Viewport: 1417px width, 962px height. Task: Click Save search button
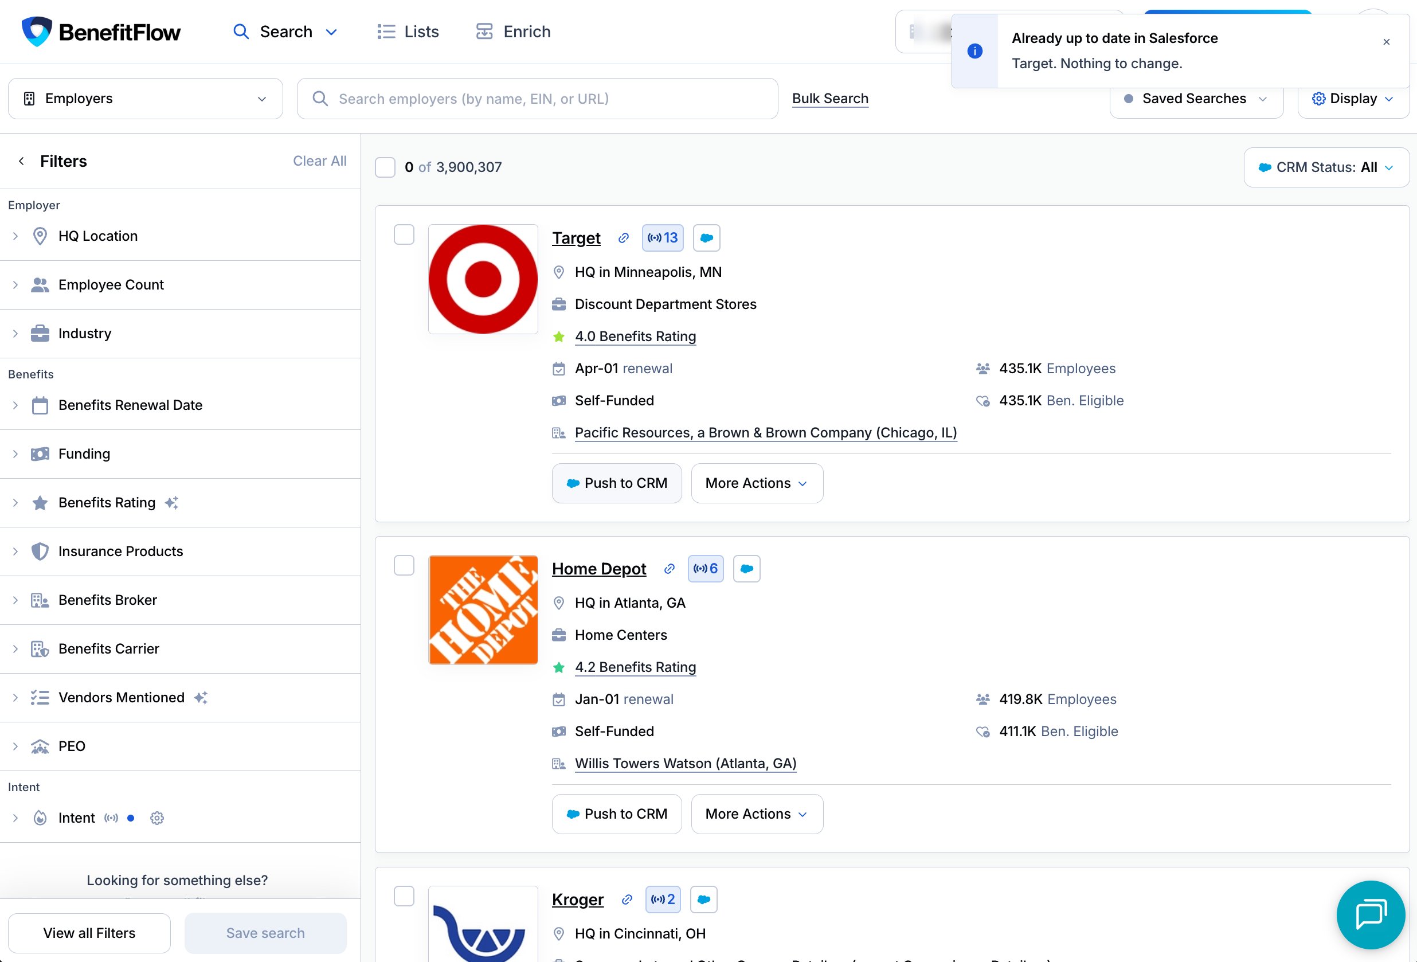[x=265, y=933]
